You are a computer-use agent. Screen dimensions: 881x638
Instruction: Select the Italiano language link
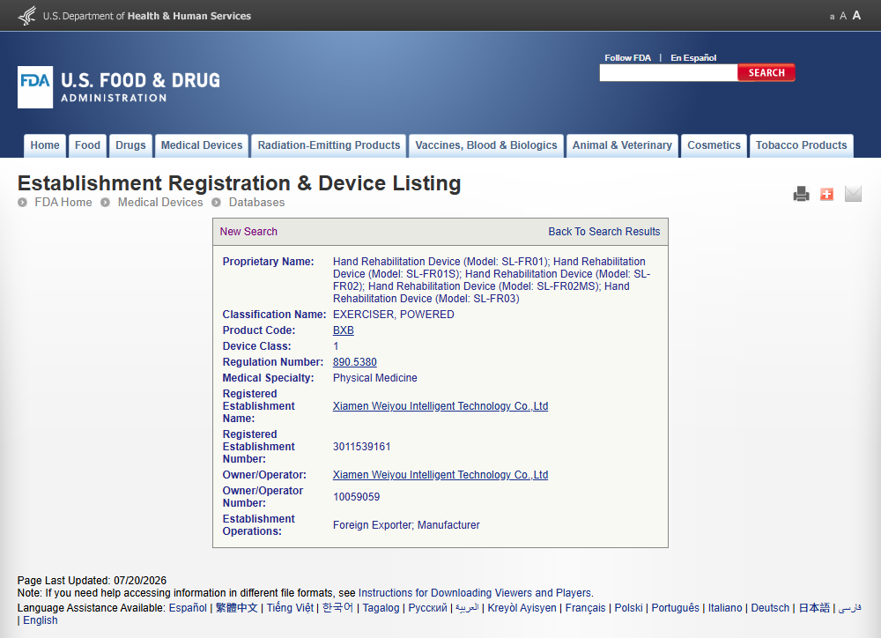pyautogui.click(x=725, y=608)
